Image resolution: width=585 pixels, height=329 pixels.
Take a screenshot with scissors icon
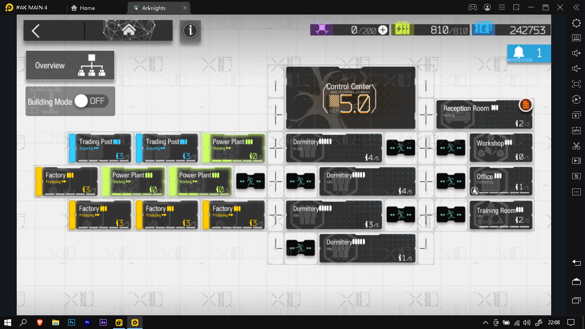coord(576,146)
